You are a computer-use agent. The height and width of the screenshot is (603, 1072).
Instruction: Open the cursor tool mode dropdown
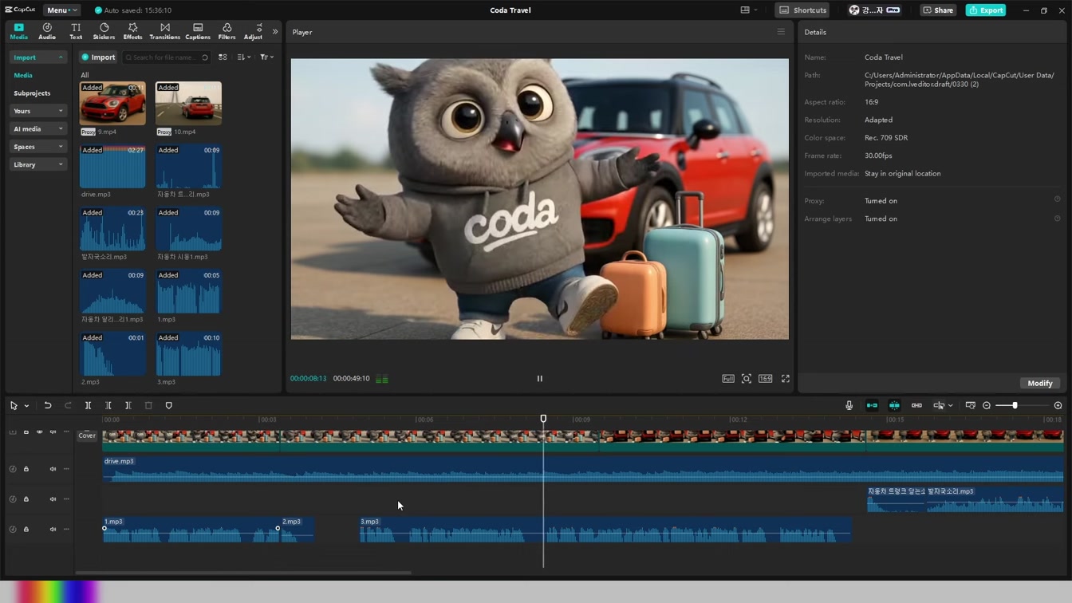(x=26, y=406)
